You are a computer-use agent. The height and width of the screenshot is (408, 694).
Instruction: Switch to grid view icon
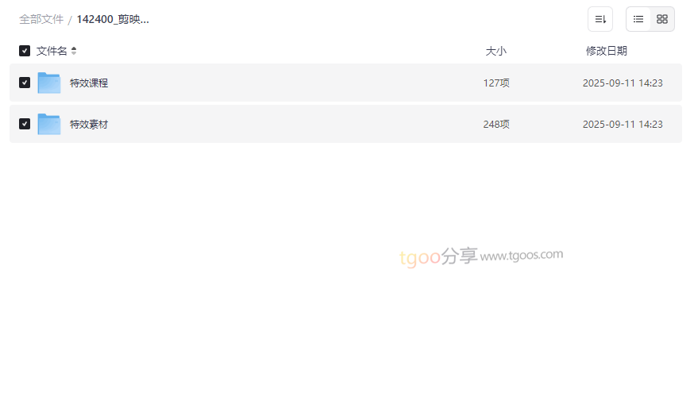click(x=662, y=19)
